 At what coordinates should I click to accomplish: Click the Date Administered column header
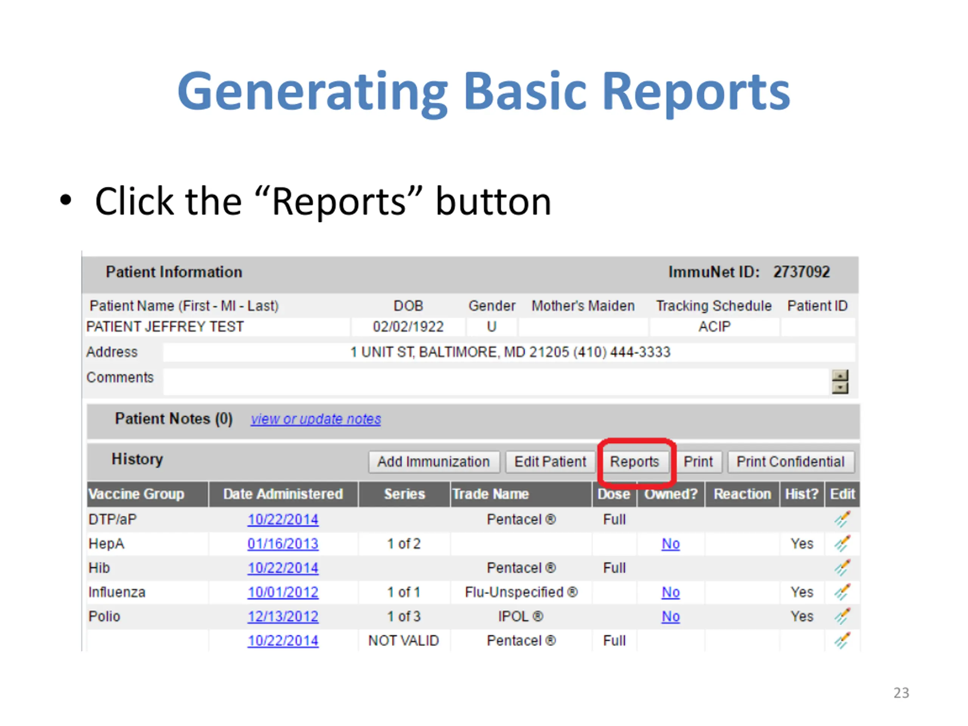pos(283,494)
